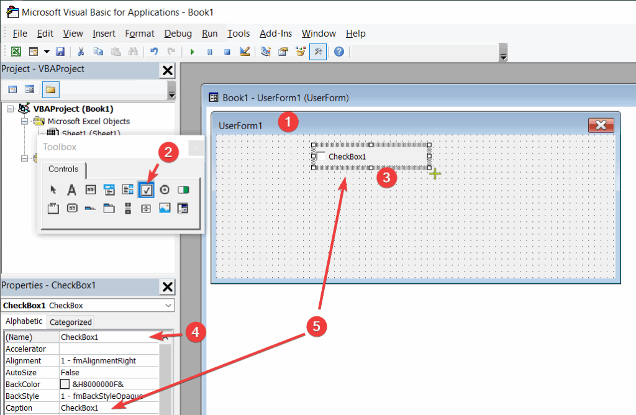Open the Edit menu

(x=45, y=34)
